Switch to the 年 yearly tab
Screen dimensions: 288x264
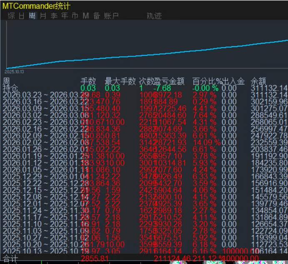[x=65, y=16]
